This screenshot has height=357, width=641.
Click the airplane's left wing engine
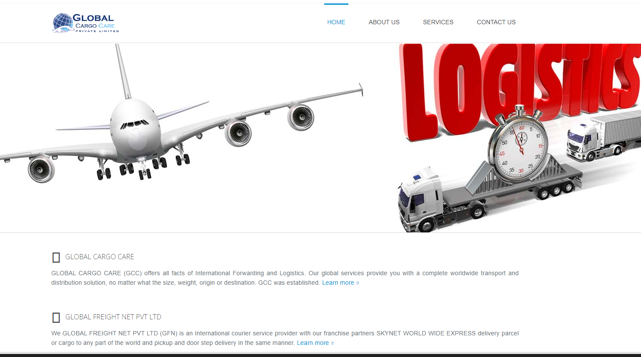tap(41, 169)
